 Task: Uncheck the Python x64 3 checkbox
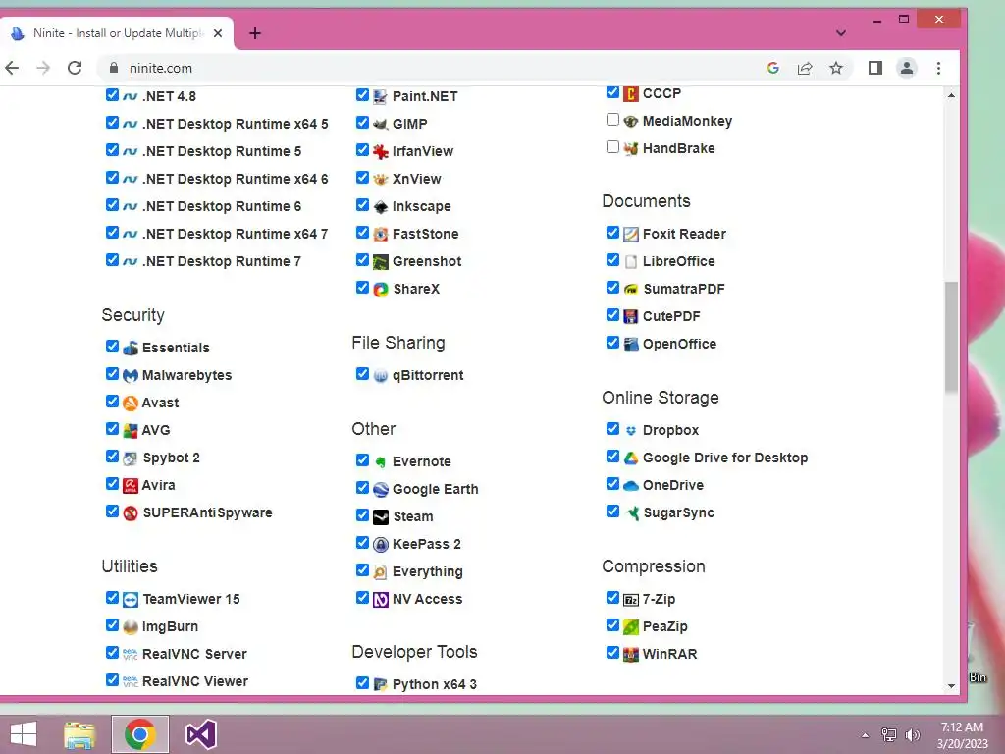coord(362,683)
